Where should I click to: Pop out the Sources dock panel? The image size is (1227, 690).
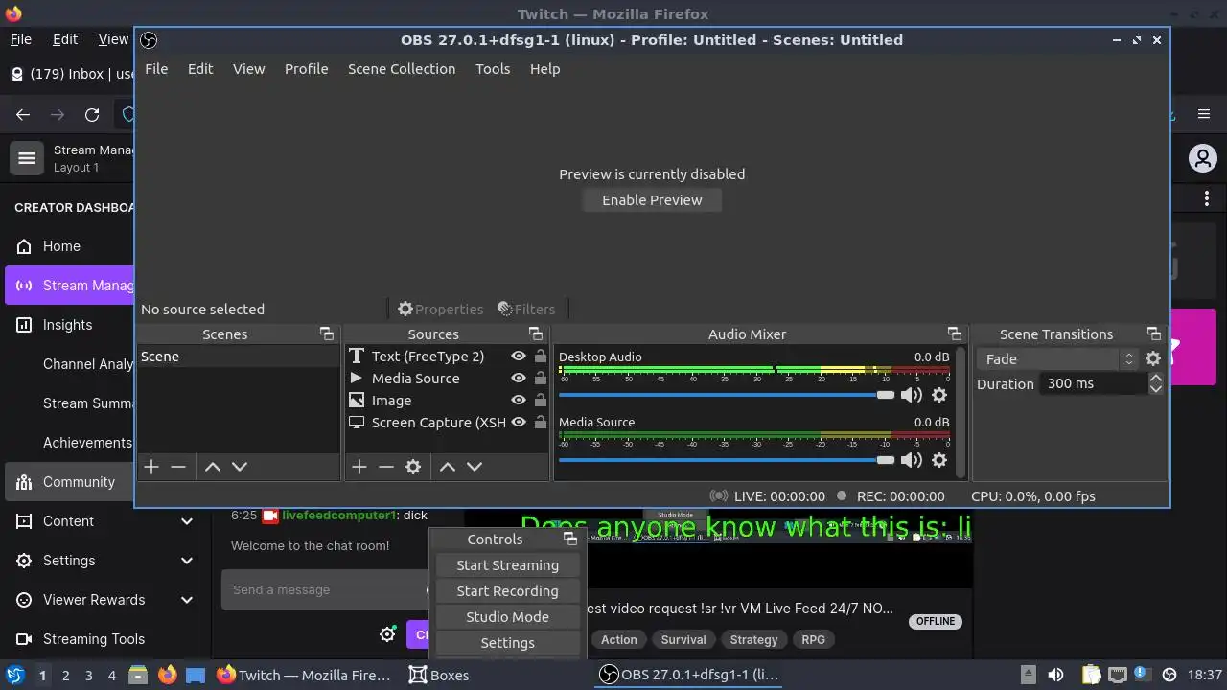[536, 333]
